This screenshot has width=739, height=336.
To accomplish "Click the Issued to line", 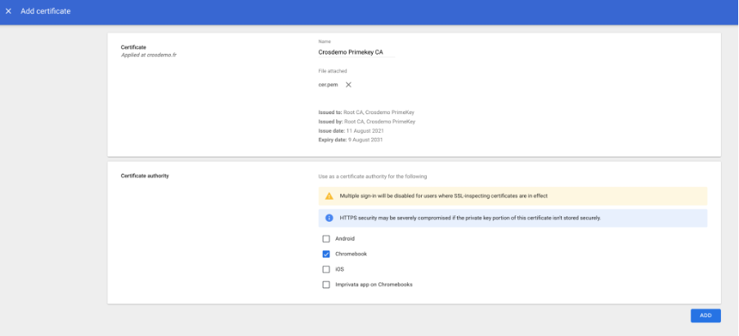I will tap(371, 112).
